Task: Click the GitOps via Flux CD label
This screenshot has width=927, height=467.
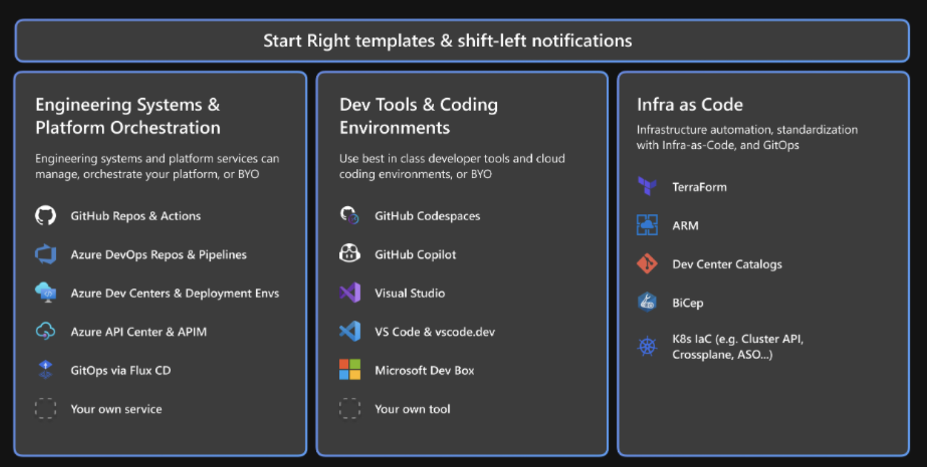Action: click(121, 370)
